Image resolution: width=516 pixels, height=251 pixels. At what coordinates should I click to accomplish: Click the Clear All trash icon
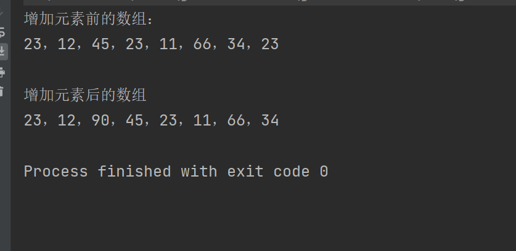coord(2,91)
